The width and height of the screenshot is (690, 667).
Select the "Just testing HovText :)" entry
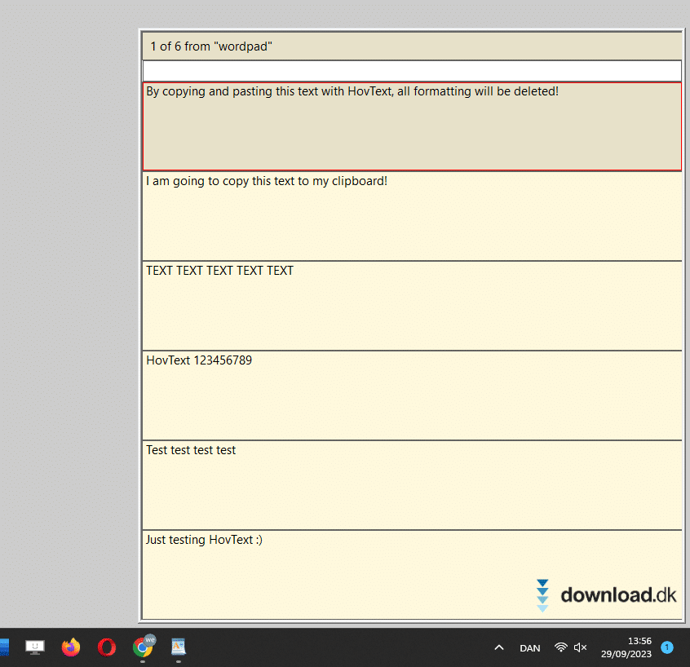412,575
